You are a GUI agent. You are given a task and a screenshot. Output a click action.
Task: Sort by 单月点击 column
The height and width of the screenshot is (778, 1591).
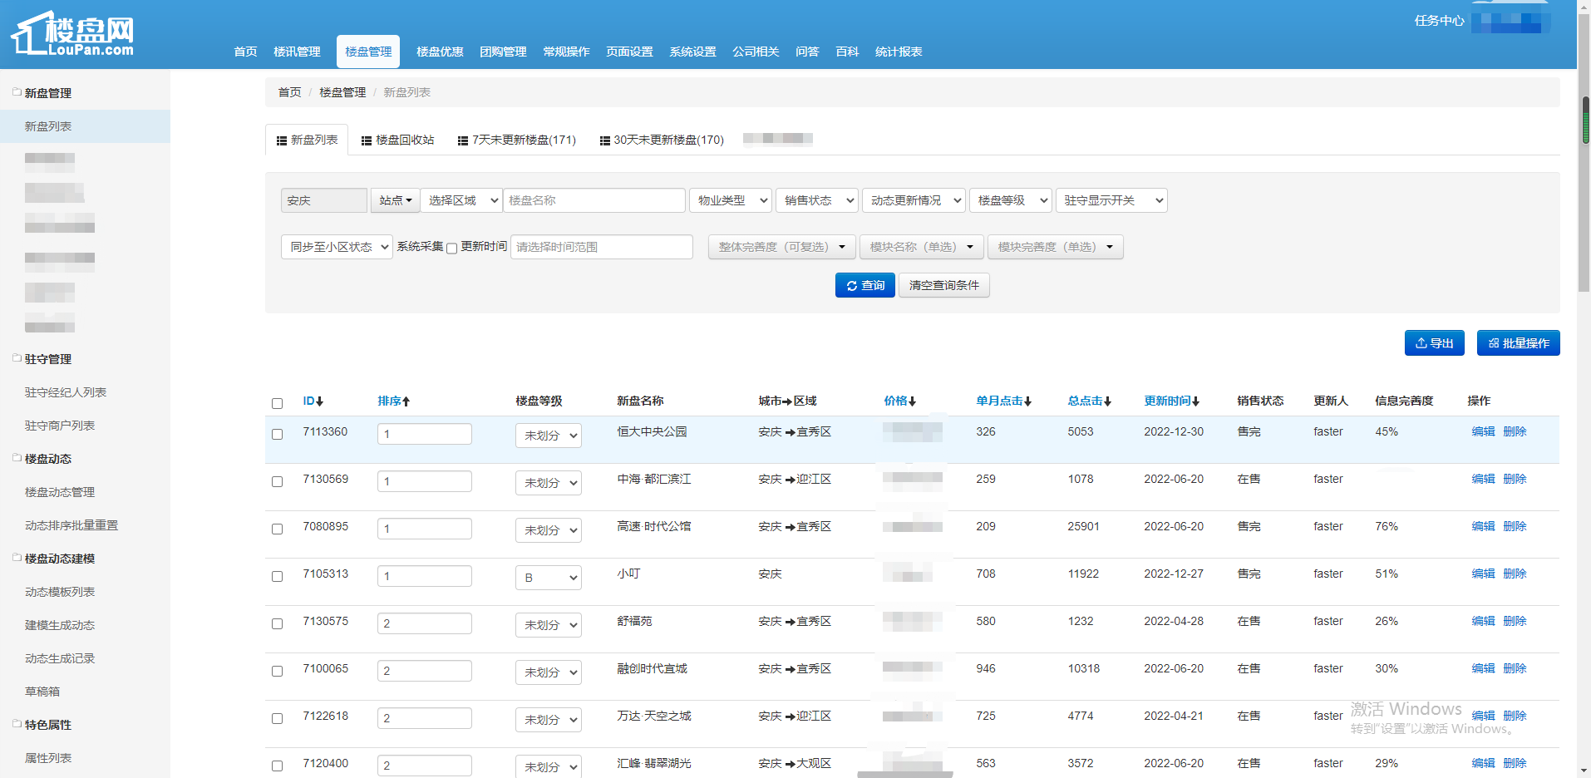point(1003,401)
